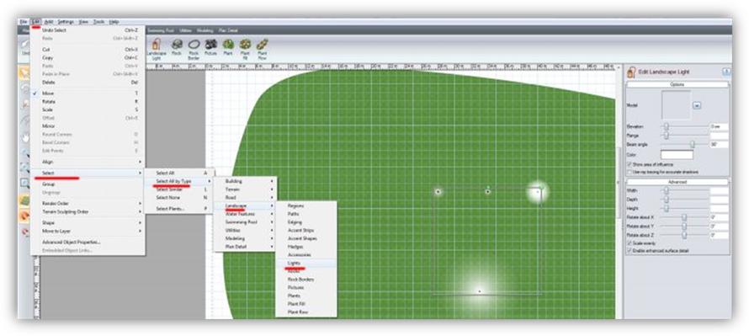Expand the Water Features type submenu
The image size is (749, 336).
245,214
